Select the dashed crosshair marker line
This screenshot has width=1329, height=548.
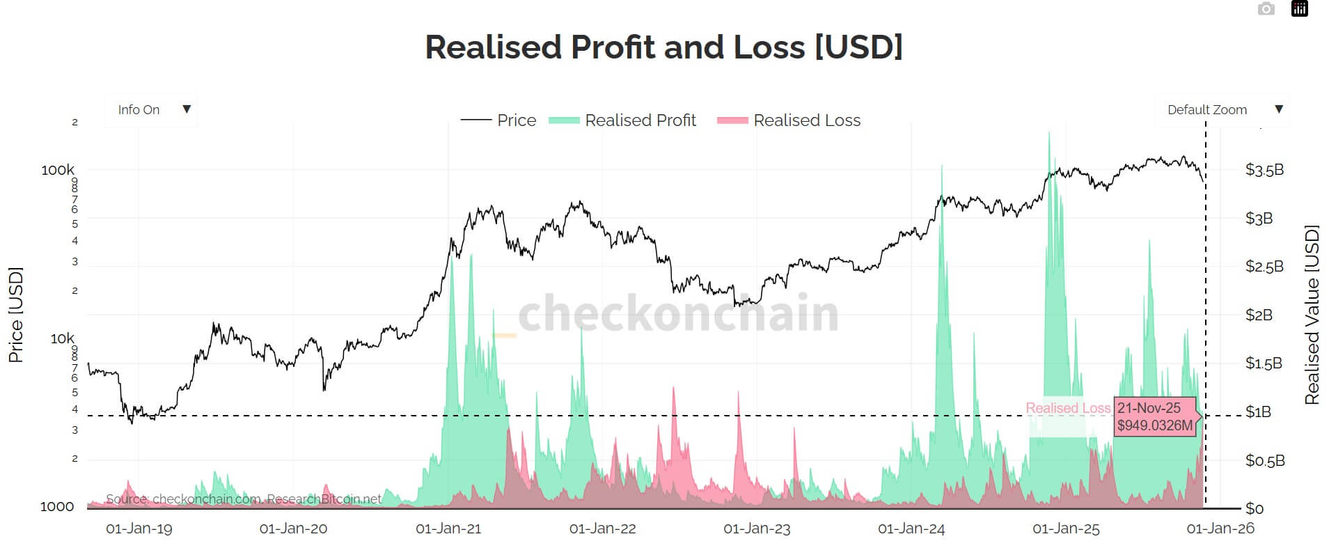tap(1206, 279)
